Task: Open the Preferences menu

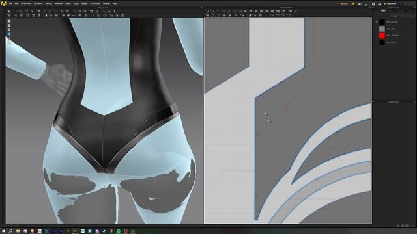Action: tap(95, 3)
